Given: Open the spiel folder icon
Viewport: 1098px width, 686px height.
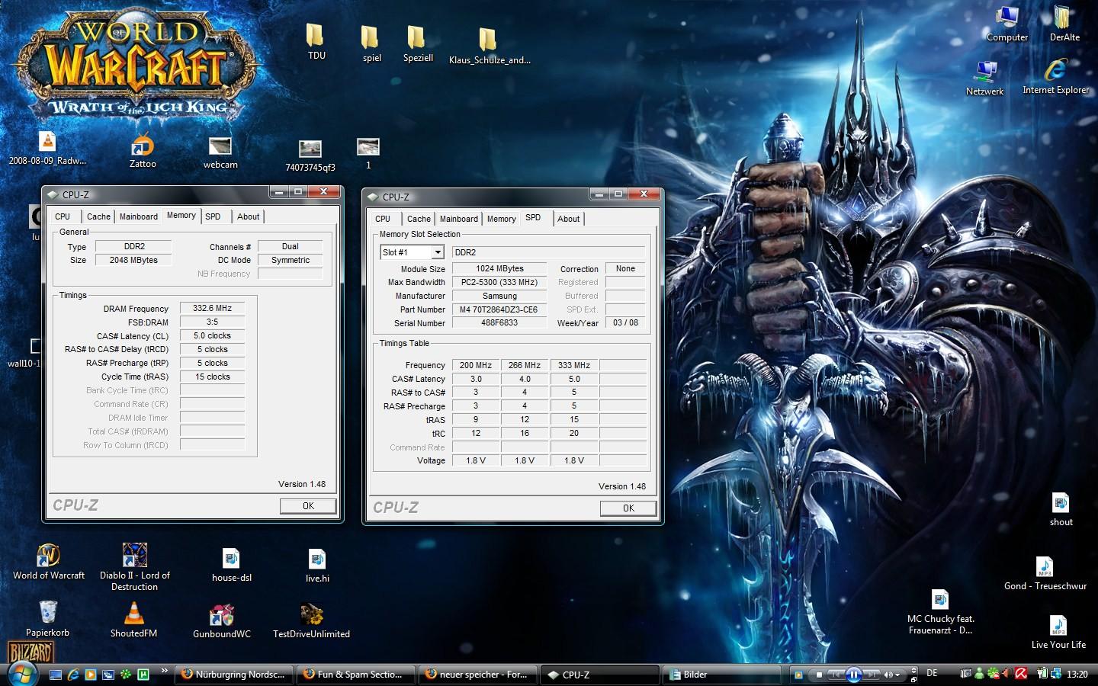Looking at the screenshot, I should (x=371, y=43).
